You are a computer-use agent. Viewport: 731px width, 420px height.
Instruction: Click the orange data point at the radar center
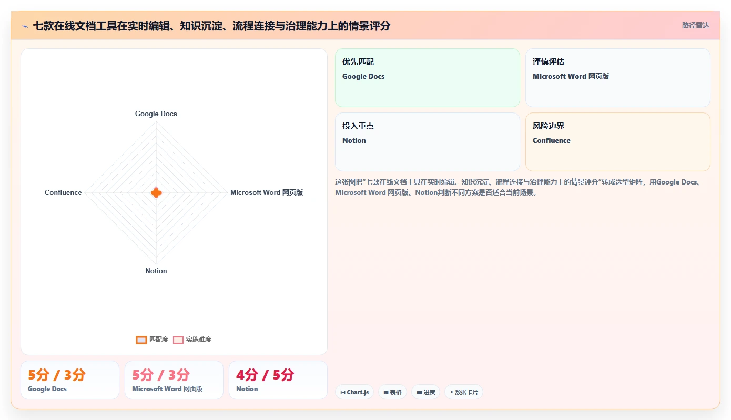click(156, 192)
